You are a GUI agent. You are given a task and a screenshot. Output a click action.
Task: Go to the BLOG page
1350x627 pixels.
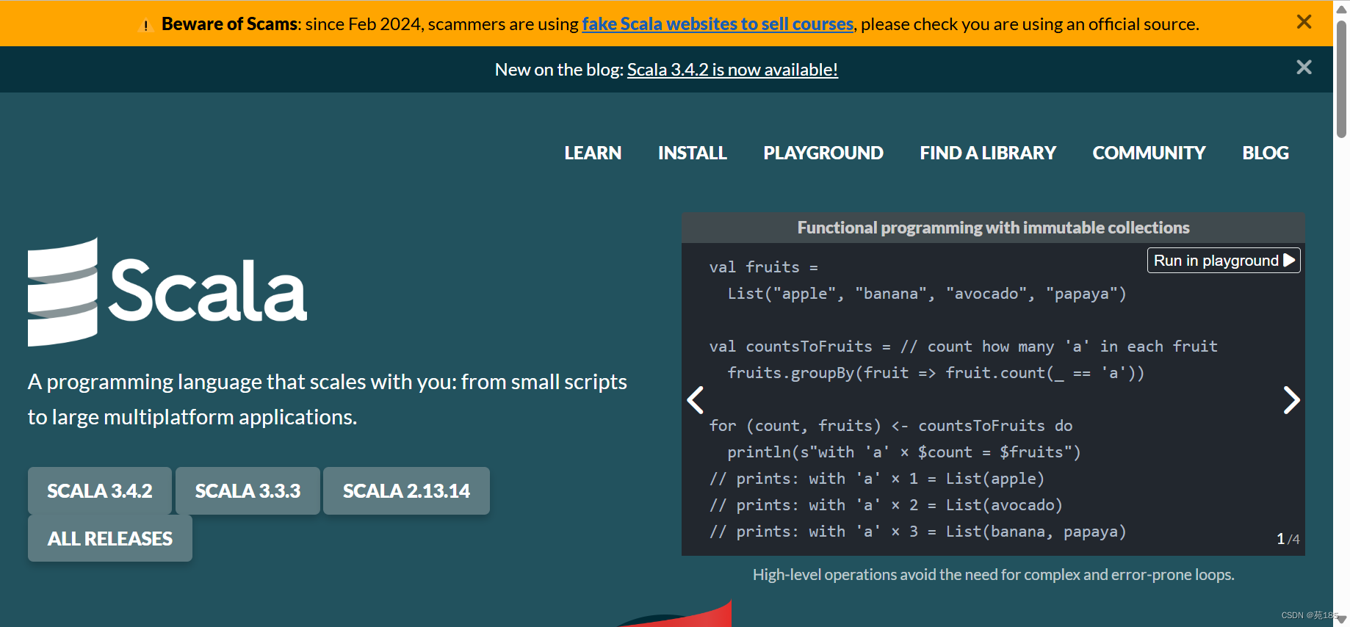tap(1266, 153)
